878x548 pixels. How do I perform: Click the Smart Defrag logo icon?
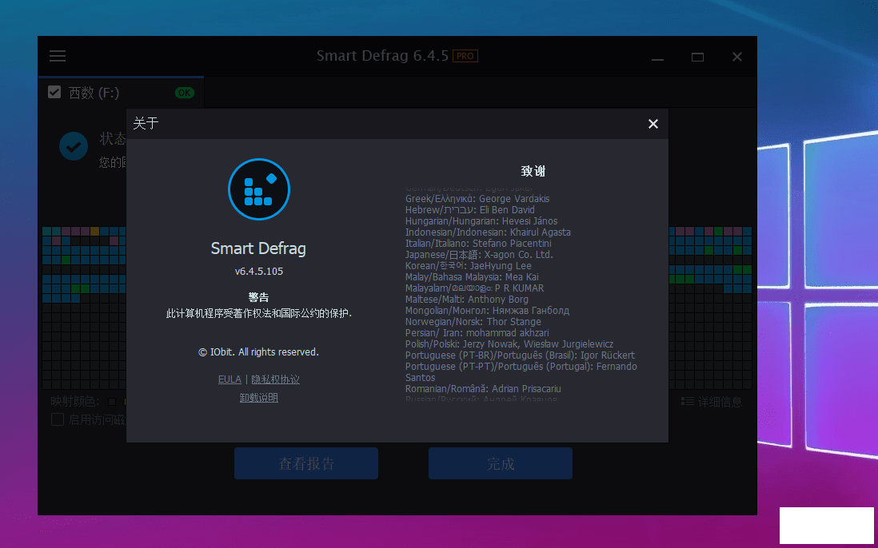point(259,189)
